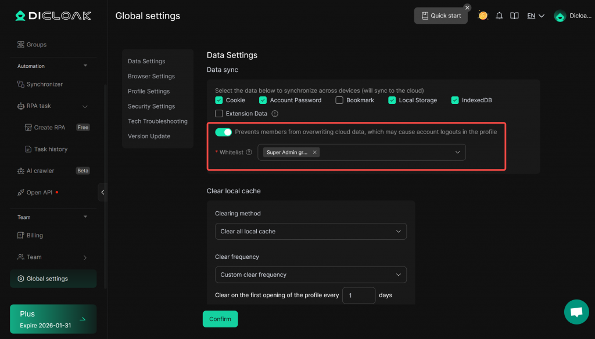Check the Extension Data checkbox
The image size is (595, 339).
219,114
